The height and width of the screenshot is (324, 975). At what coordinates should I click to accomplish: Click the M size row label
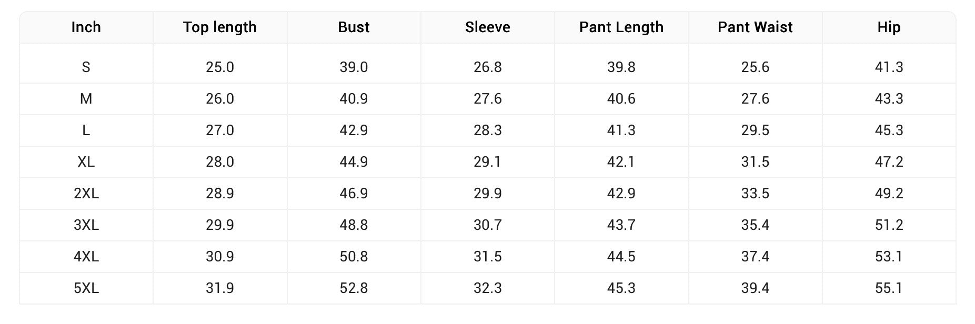point(86,99)
